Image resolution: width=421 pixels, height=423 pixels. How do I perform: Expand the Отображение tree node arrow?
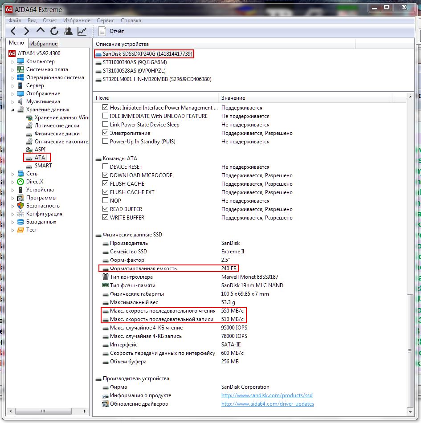tap(12, 94)
